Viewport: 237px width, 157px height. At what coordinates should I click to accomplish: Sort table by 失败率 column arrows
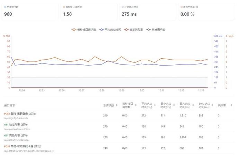(231, 105)
